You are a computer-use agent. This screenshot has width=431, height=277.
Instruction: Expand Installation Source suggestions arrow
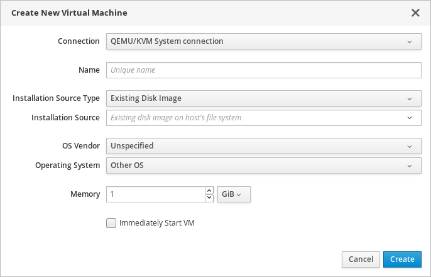point(410,118)
